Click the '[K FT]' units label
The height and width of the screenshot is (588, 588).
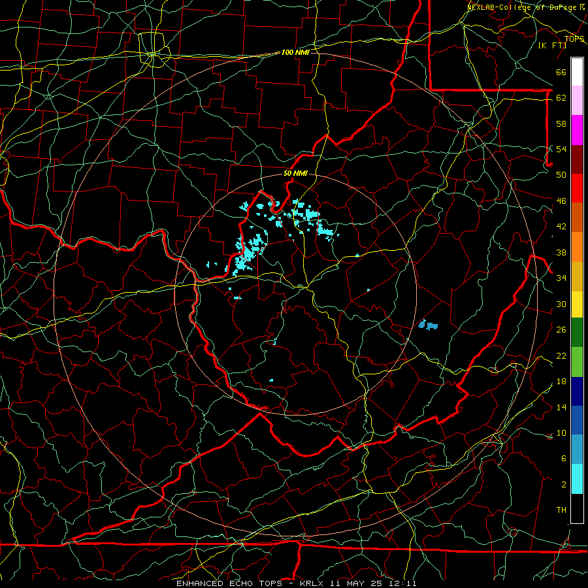click(x=552, y=45)
